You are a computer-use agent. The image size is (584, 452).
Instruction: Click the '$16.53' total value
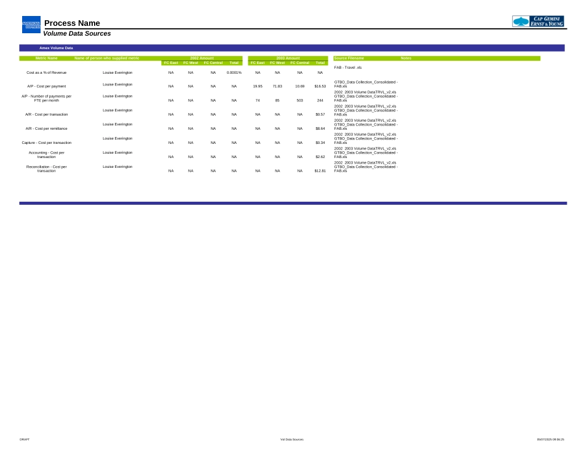320,86
